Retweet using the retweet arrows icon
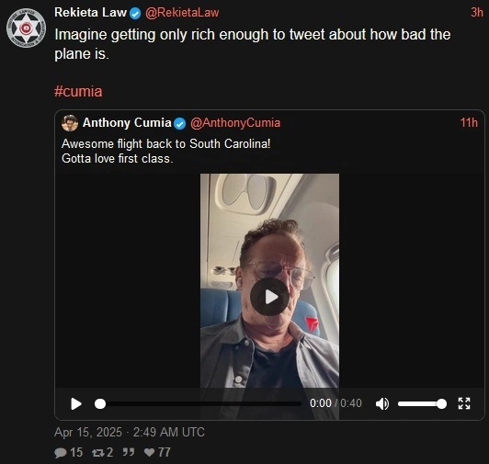This screenshot has width=489, height=464. (x=98, y=452)
